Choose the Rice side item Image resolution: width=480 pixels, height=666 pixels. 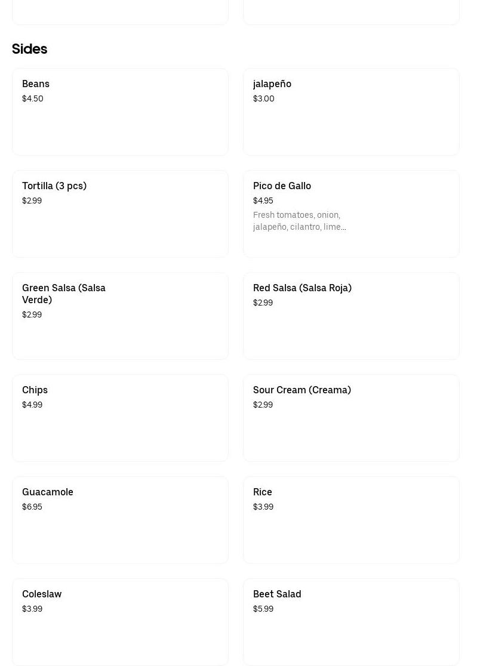point(351,520)
